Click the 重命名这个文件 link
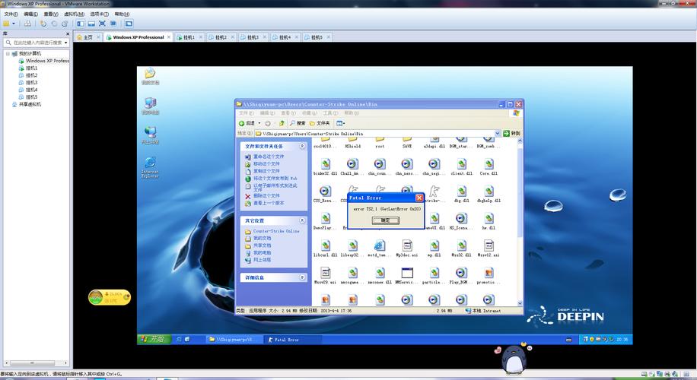This screenshot has height=380, width=697. 269,157
